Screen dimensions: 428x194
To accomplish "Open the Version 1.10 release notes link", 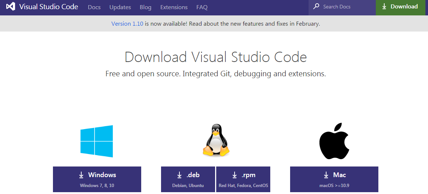I will pyautogui.click(x=127, y=24).
